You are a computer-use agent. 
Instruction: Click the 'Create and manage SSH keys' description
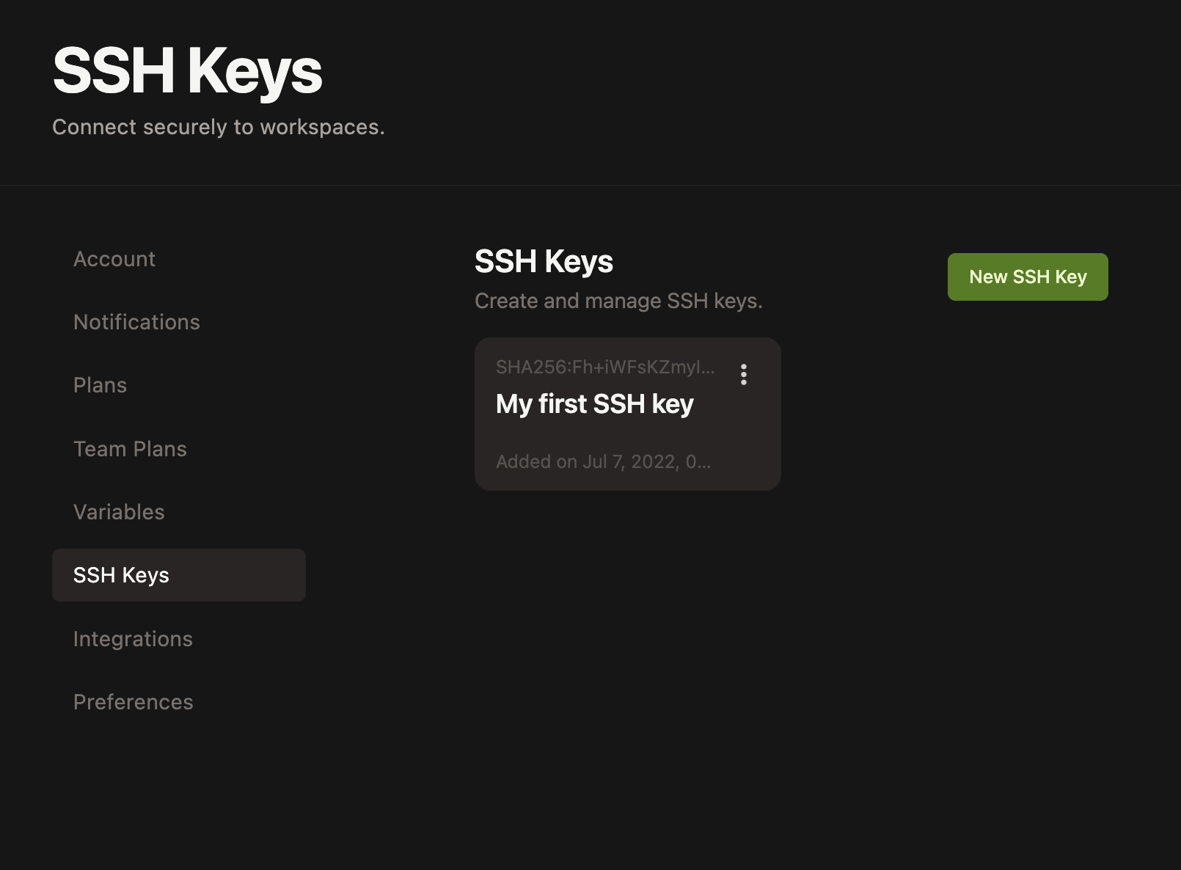tap(618, 300)
